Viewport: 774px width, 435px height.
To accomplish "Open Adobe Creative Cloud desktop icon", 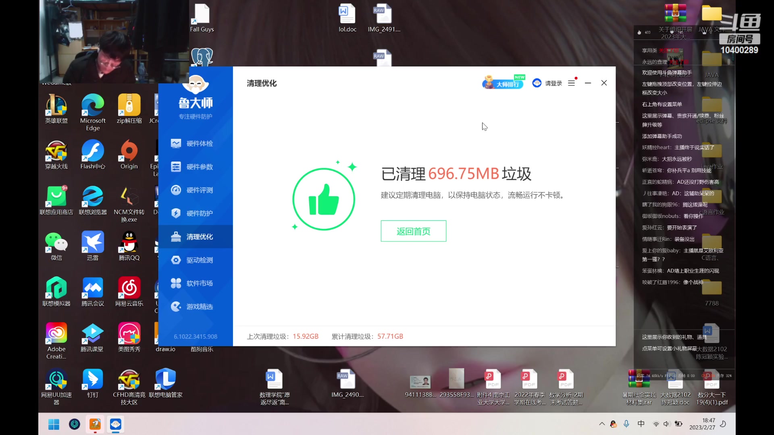I will [x=56, y=341].
